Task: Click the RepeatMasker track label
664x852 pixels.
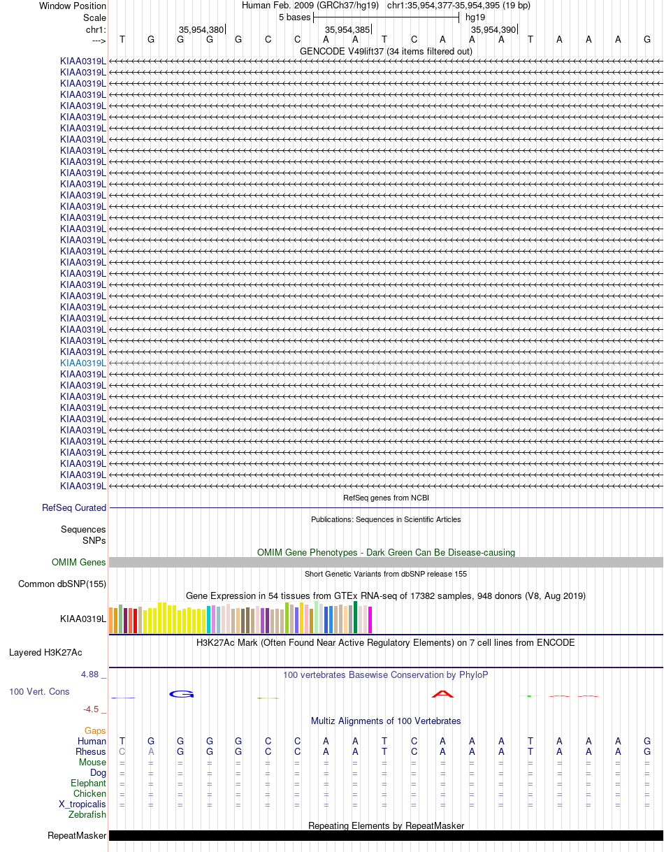Action: tap(77, 836)
